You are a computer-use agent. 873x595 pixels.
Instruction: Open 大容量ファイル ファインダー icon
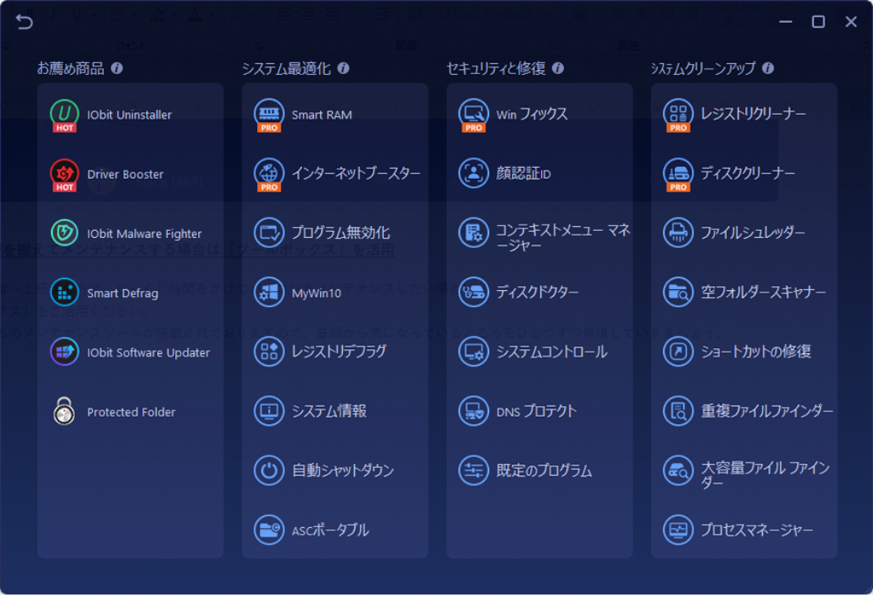[x=678, y=470]
